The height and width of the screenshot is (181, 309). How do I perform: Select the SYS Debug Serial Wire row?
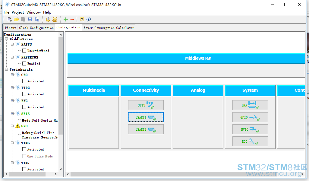coord(38,133)
